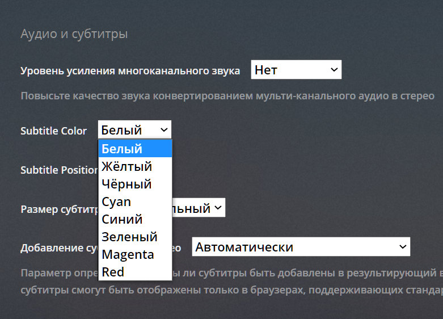Pick the Зеленый subtitle color
The height and width of the screenshot is (319, 443).
click(135, 237)
